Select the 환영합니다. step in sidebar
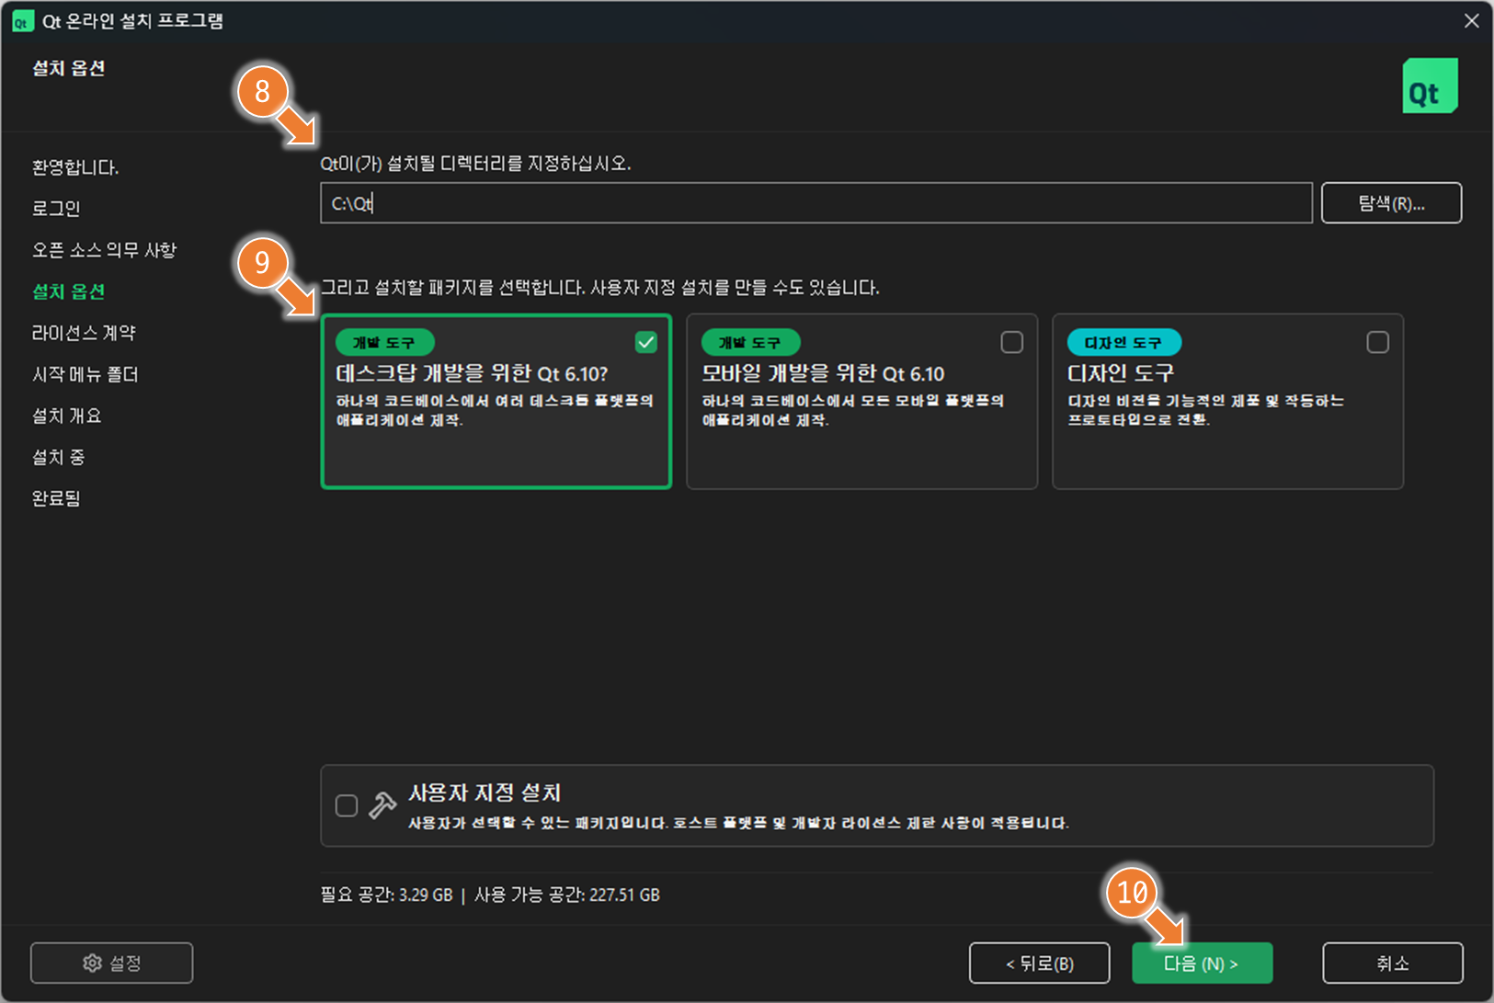Screen dimensions: 1494x1003 click(x=75, y=167)
